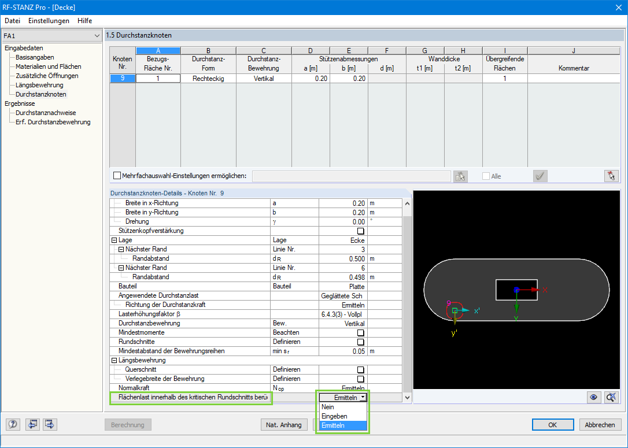
Task: Open the Hilfe menu
Action: pyautogui.click(x=84, y=21)
